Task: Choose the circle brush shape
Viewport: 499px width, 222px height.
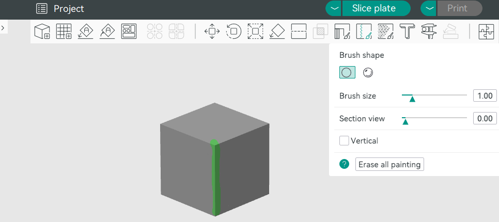Action: [x=347, y=72]
